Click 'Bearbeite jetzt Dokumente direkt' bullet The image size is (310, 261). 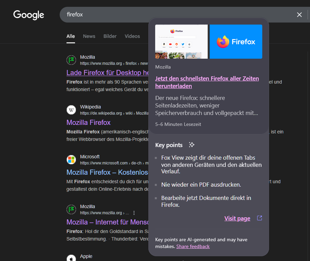[x=206, y=201]
